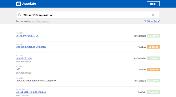176x97 pixels.
Task: Click STANDARD badge for Allcor Broker Solutions
Action: [x=153, y=92]
